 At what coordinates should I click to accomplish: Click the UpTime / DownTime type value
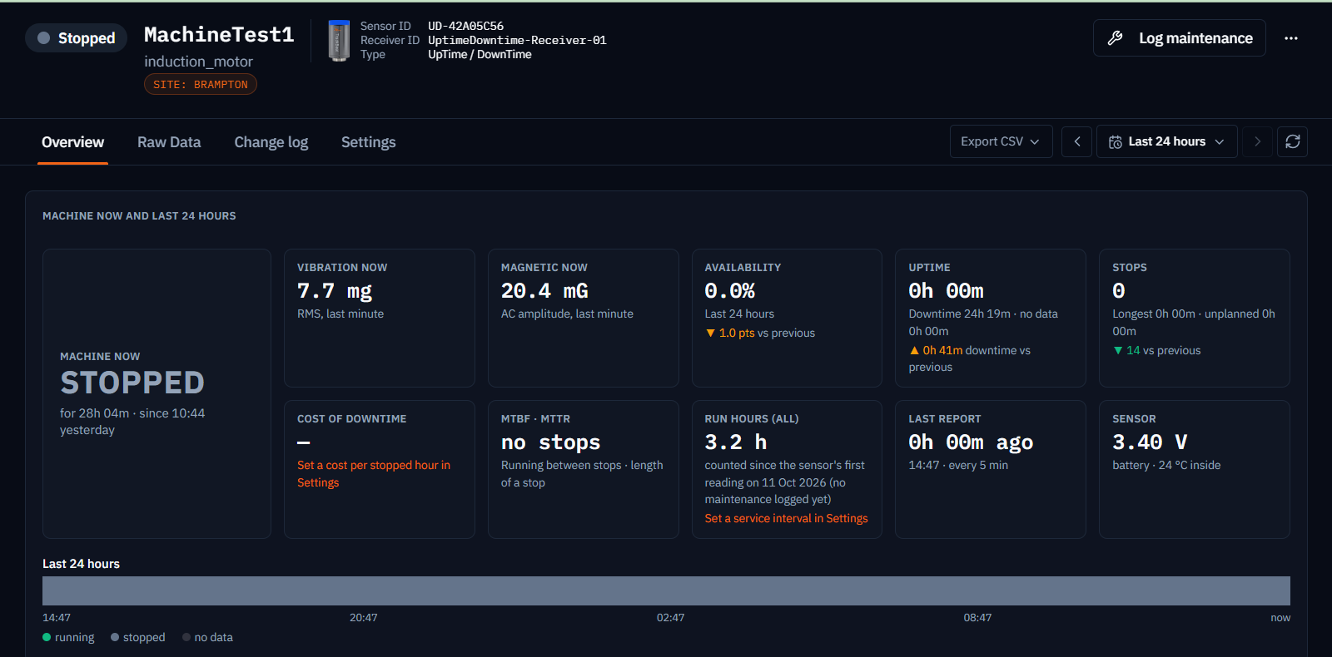coord(480,54)
